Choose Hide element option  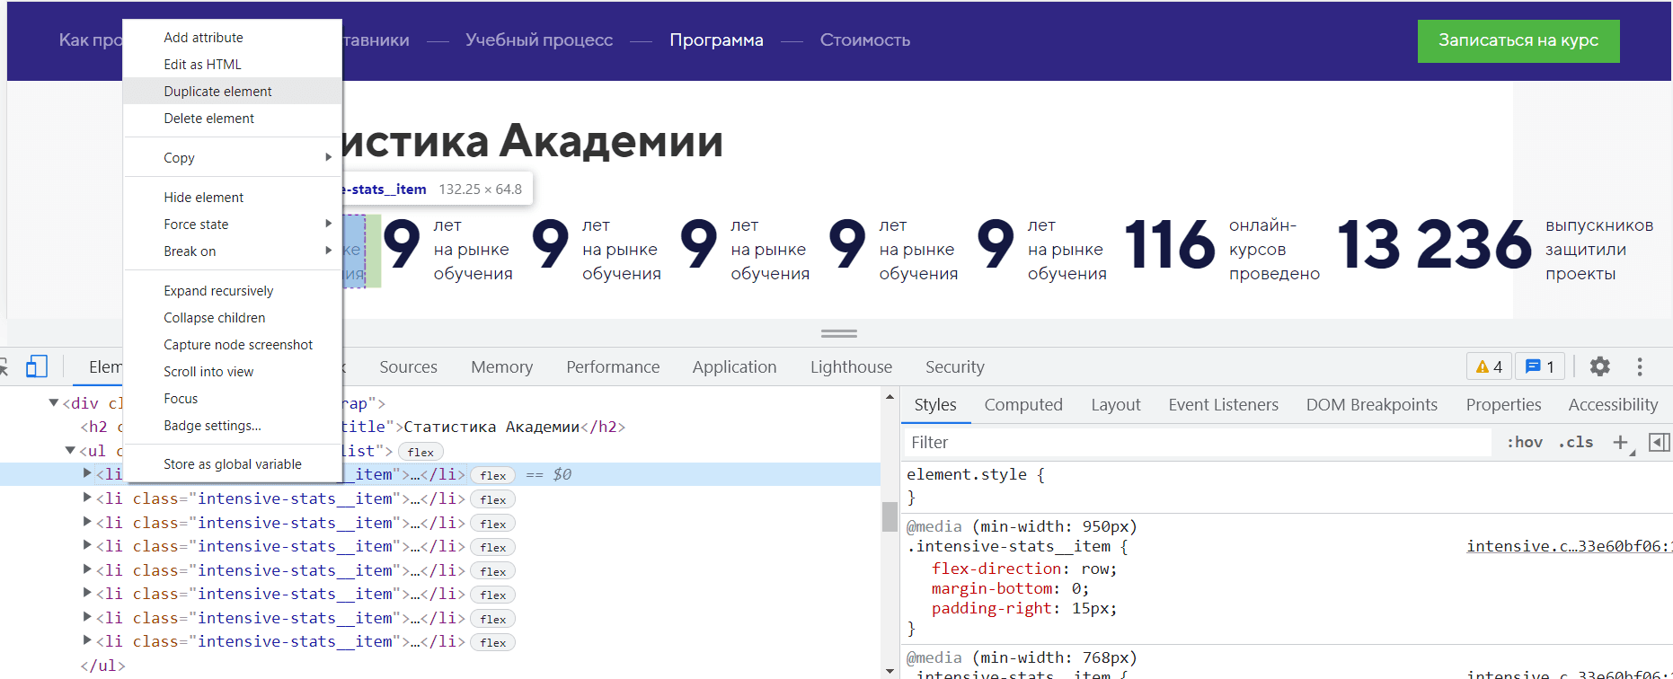[233, 197]
